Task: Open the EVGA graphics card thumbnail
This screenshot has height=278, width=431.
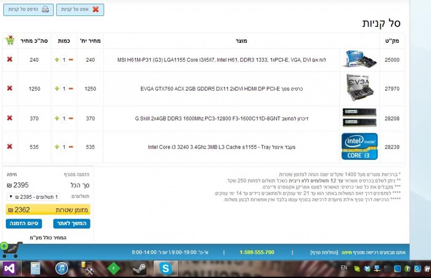Action: click(x=359, y=87)
